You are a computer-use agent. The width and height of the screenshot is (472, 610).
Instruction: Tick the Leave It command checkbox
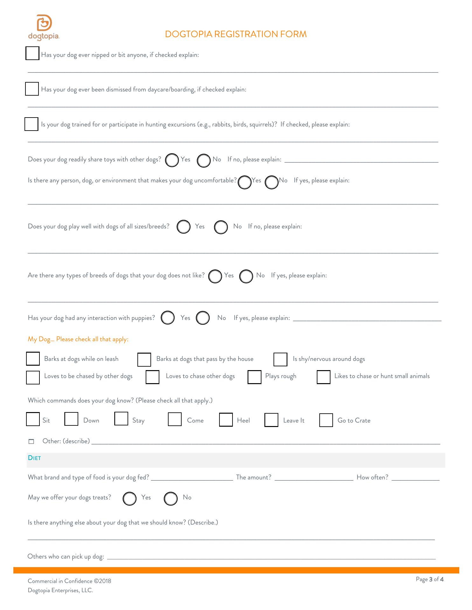click(x=271, y=420)
